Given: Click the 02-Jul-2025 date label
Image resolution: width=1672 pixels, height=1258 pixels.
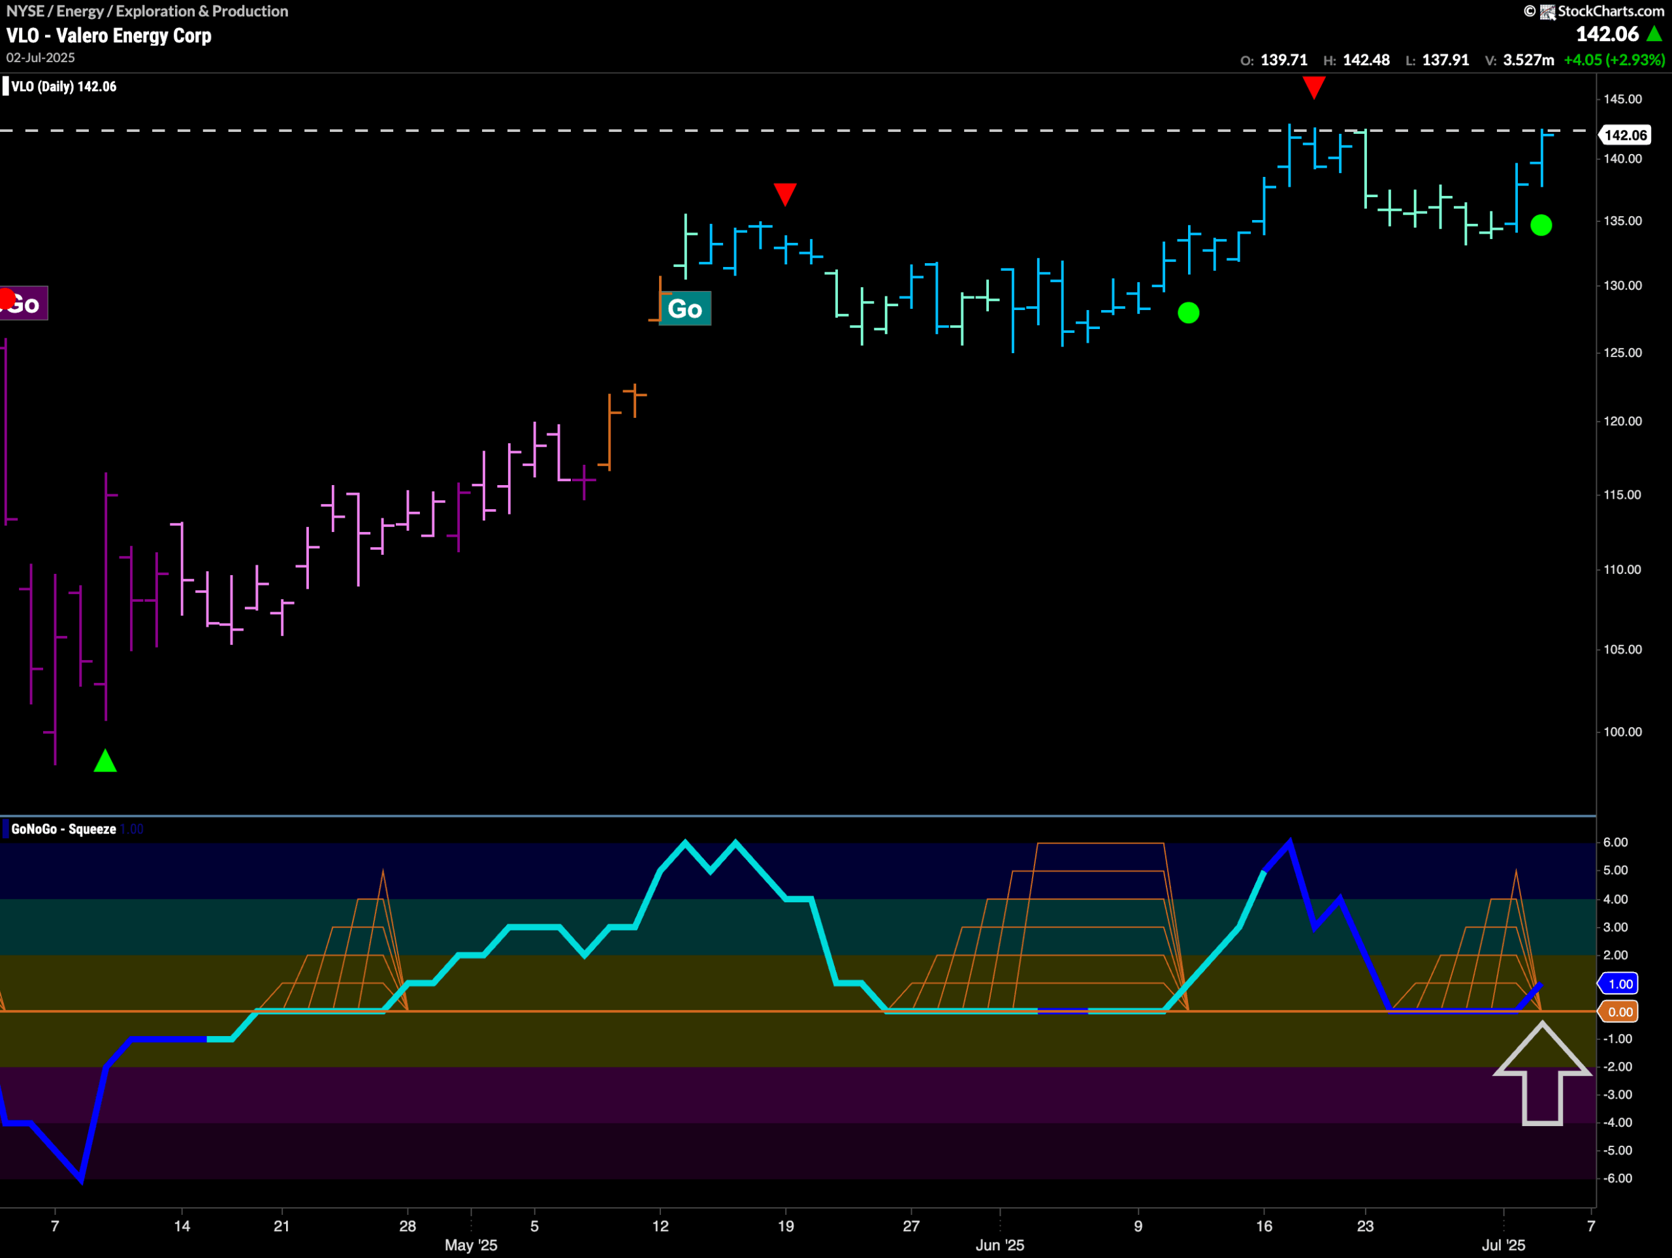Looking at the screenshot, I should (x=40, y=57).
